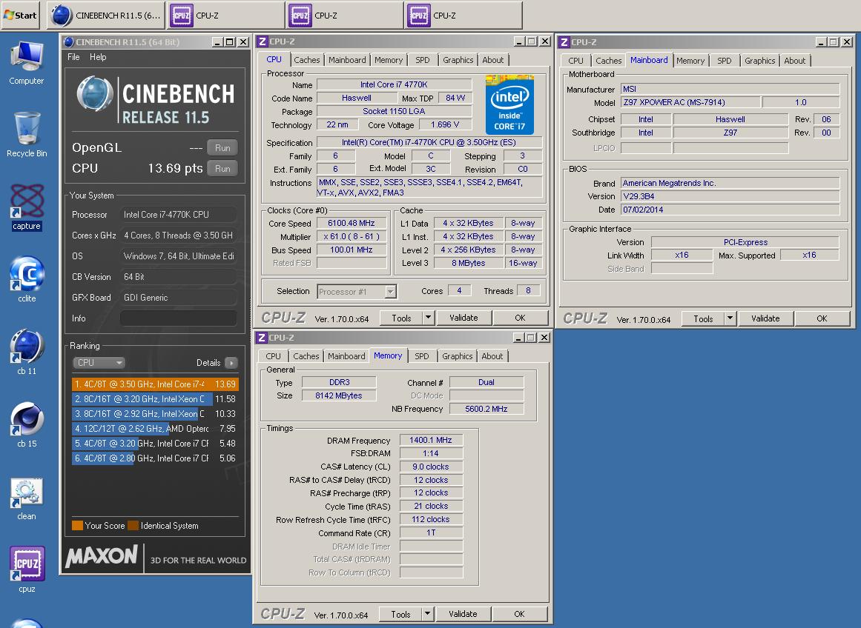Switch to Graphics tab in CPU-Z CPU window
The image size is (861, 628).
(x=458, y=60)
